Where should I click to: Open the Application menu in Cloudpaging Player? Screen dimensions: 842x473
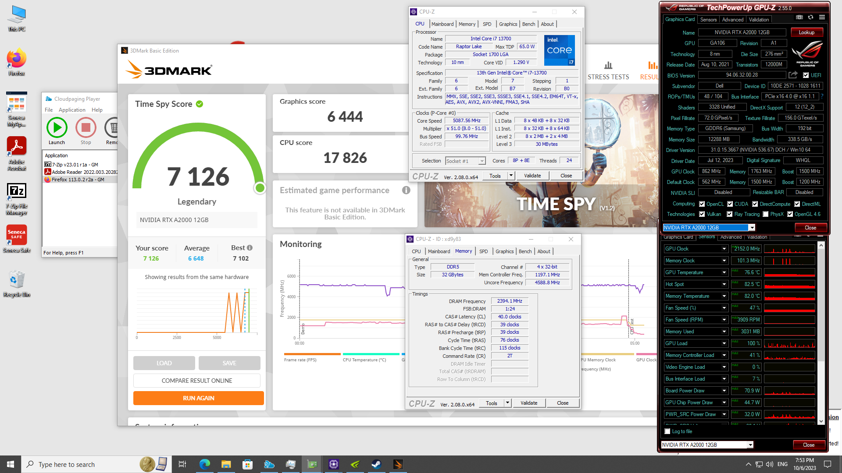click(x=72, y=110)
